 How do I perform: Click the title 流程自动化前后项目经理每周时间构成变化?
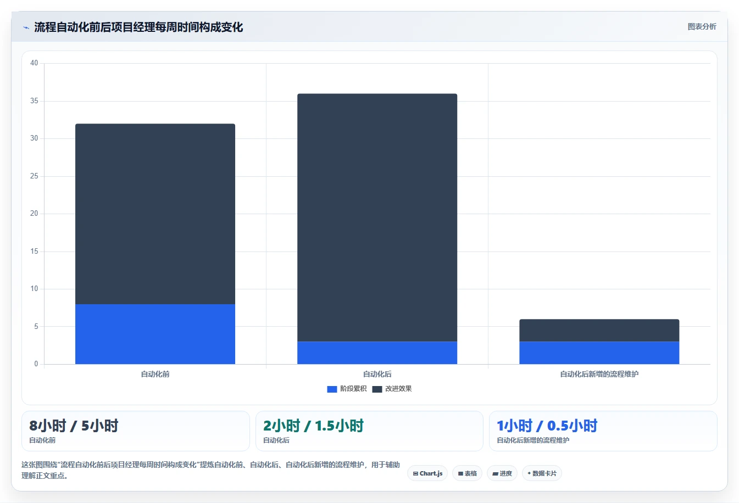(138, 27)
